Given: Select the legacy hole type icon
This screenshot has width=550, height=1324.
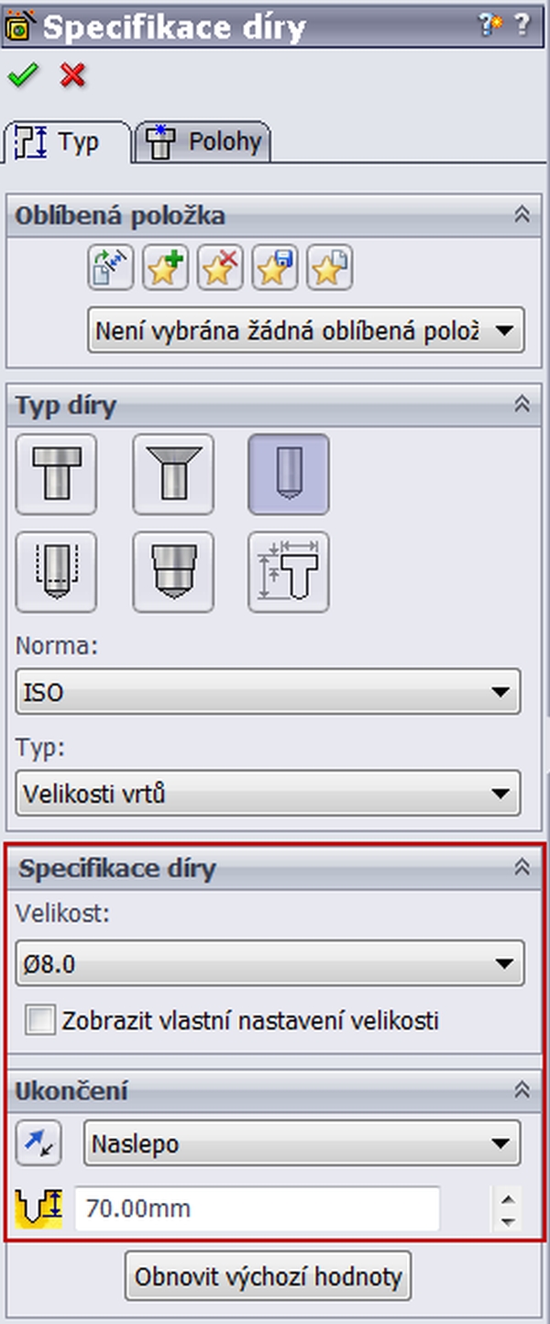Looking at the screenshot, I should pos(289,572).
